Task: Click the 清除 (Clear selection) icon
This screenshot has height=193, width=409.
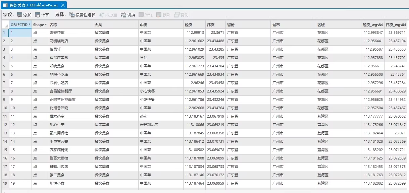Action: (141, 15)
